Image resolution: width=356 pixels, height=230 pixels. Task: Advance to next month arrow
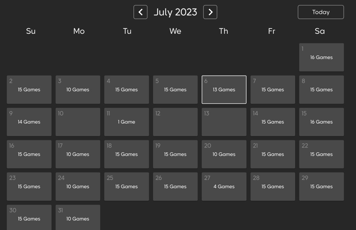(210, 12)
